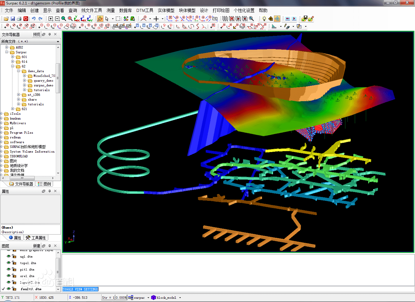The width and height of the screenshot is (415, 302).
Task: Click the red reset graphics icon
Action: coord(26,19)
